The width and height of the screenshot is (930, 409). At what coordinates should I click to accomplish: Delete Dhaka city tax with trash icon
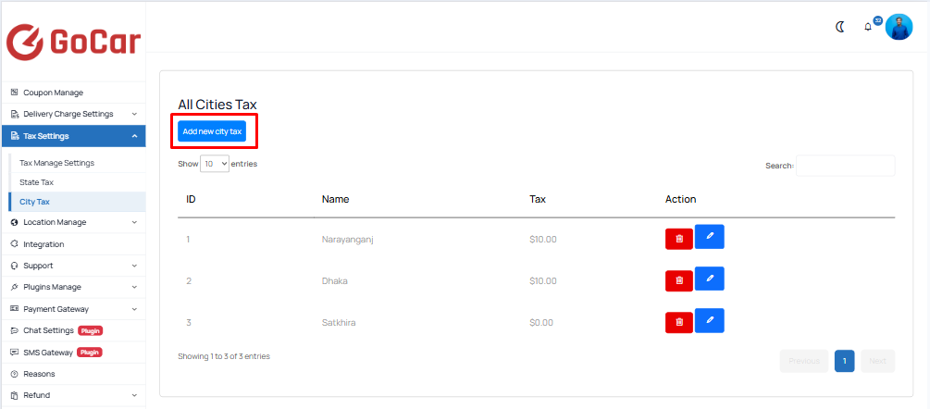point(679,280)
